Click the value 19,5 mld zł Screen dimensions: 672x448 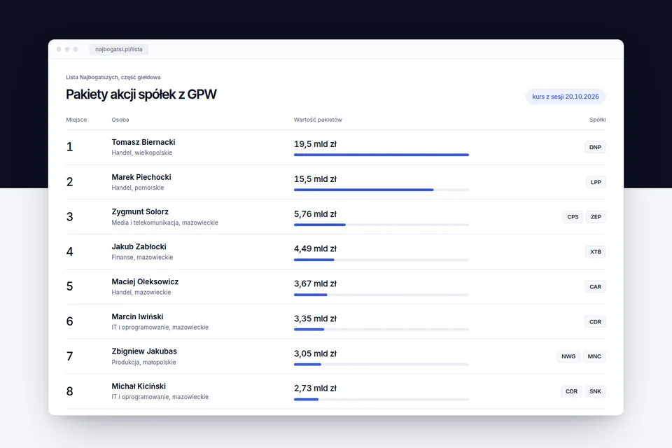coord(315,144)
